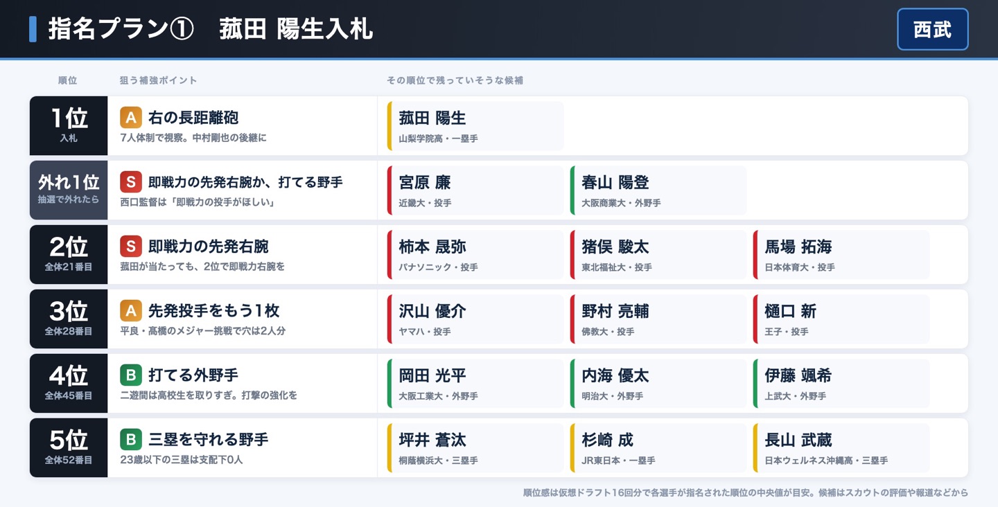The height and width of the screenshot is (507, 998).
Task: Open the 杉崎 成 card
Action: pos(658,448)
